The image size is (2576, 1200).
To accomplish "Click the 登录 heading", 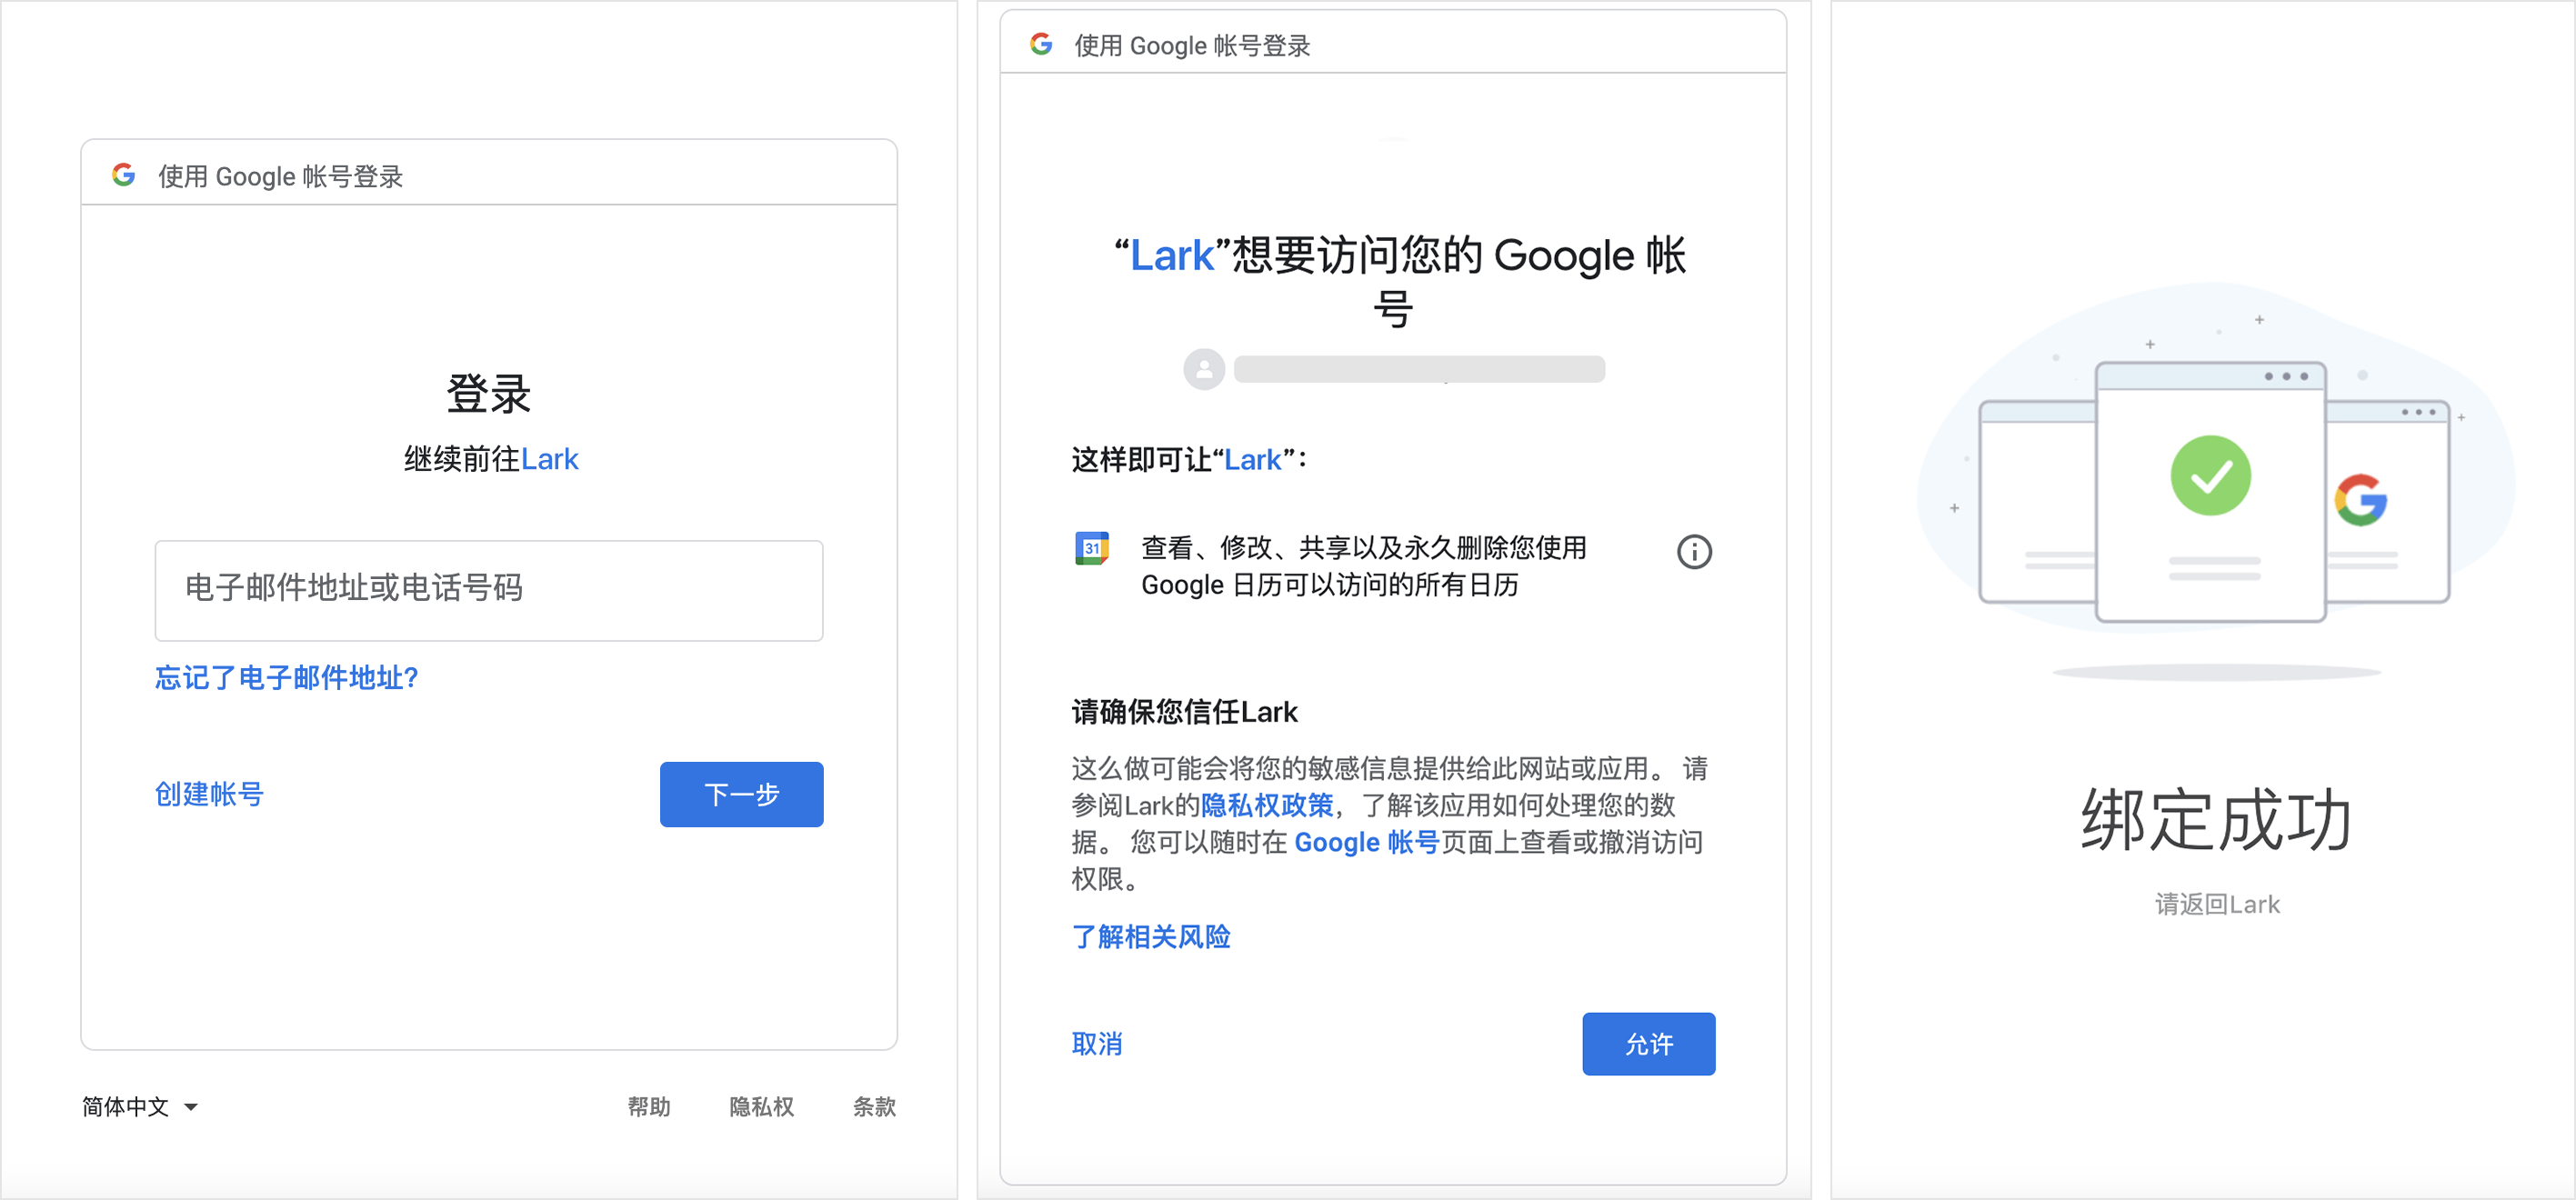I will click(x=489, y=394).
